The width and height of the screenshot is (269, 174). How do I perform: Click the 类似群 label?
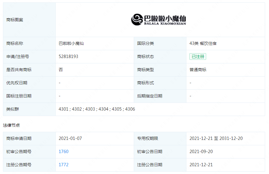pyautogui.click(x=13, y=109)
